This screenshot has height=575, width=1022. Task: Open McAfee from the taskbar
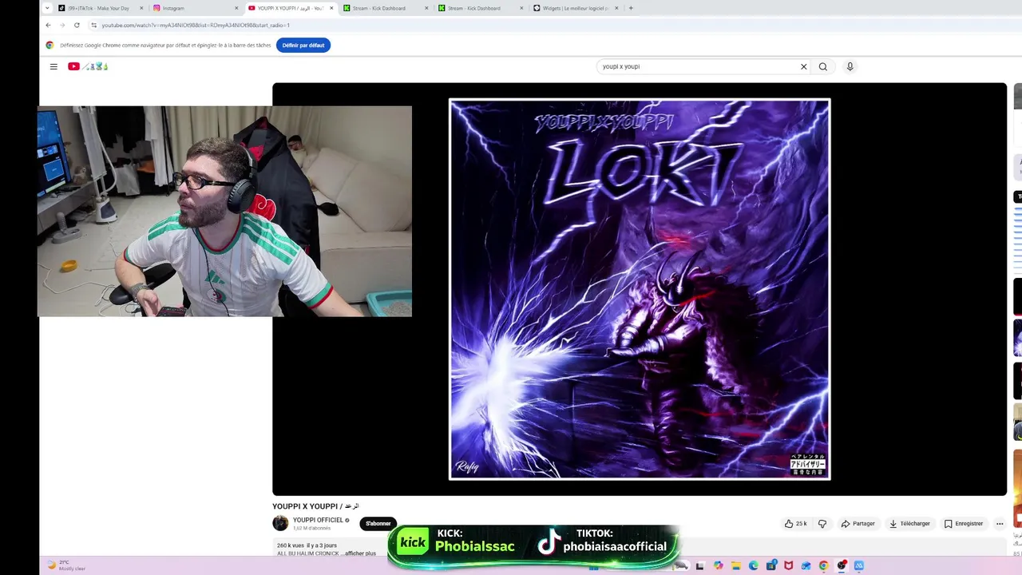[x=789, y=565]
